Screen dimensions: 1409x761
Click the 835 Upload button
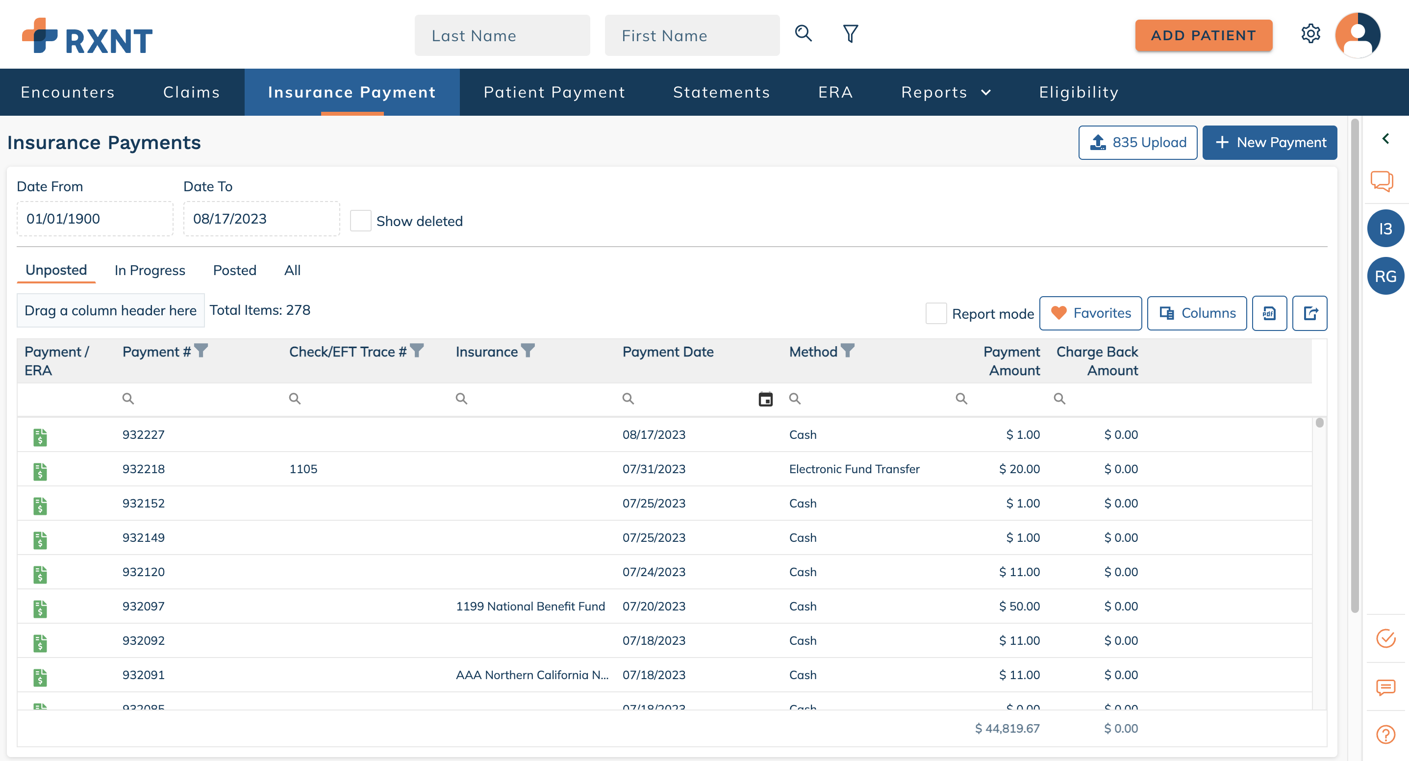(1138, 142)
